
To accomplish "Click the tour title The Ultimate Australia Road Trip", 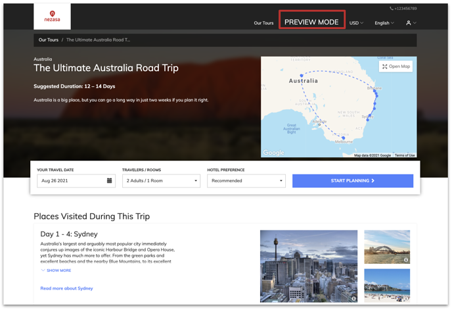I will coord(106,68).
